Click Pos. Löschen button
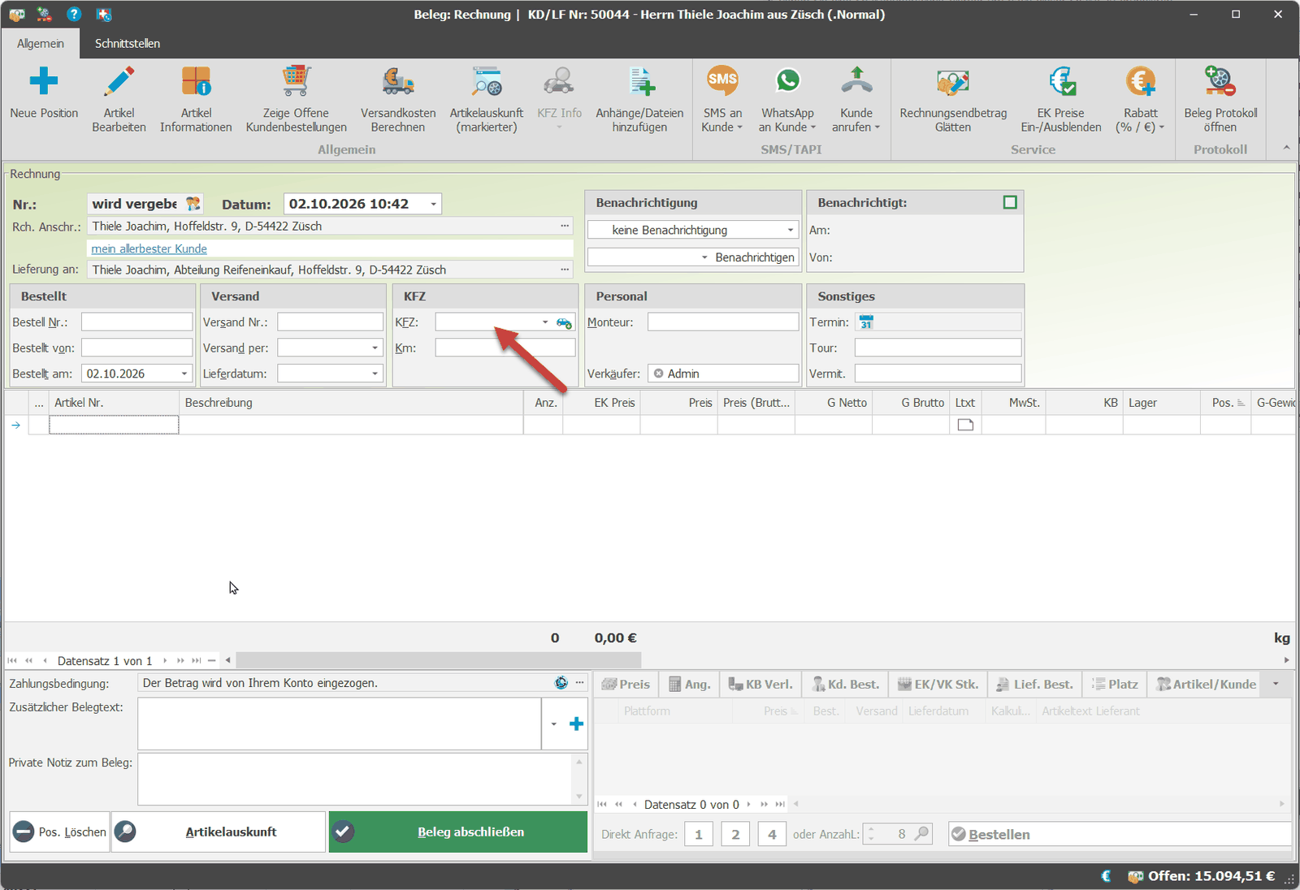 (59, 832)
